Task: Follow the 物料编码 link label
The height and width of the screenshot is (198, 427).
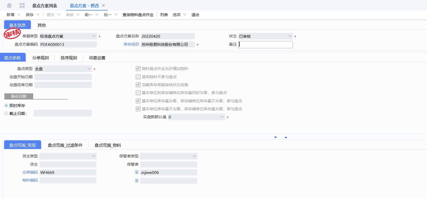Action: (30, 180)
